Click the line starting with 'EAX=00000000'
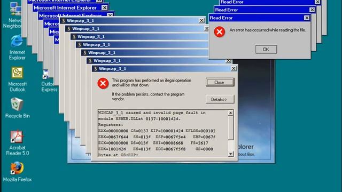 [x=157, y=131]
